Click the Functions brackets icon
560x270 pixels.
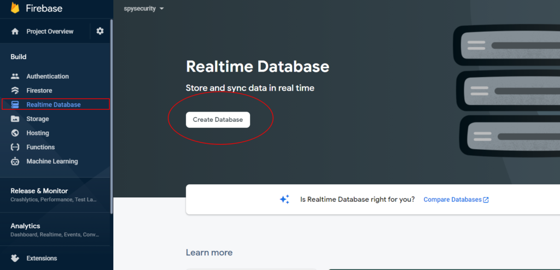15,147
